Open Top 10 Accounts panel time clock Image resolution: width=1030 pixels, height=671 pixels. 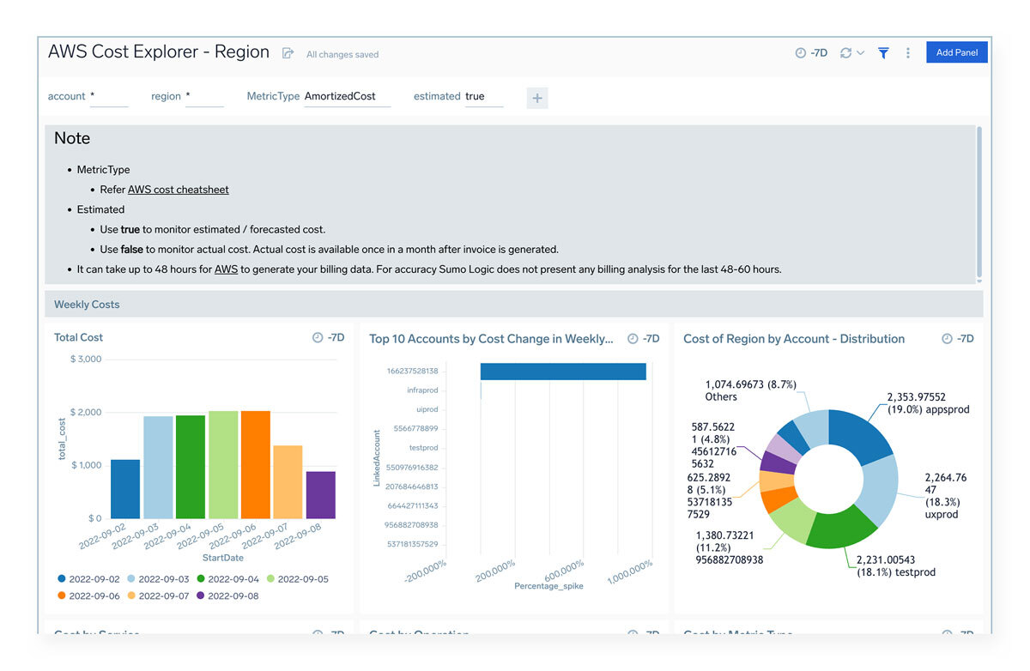(633, 339)
